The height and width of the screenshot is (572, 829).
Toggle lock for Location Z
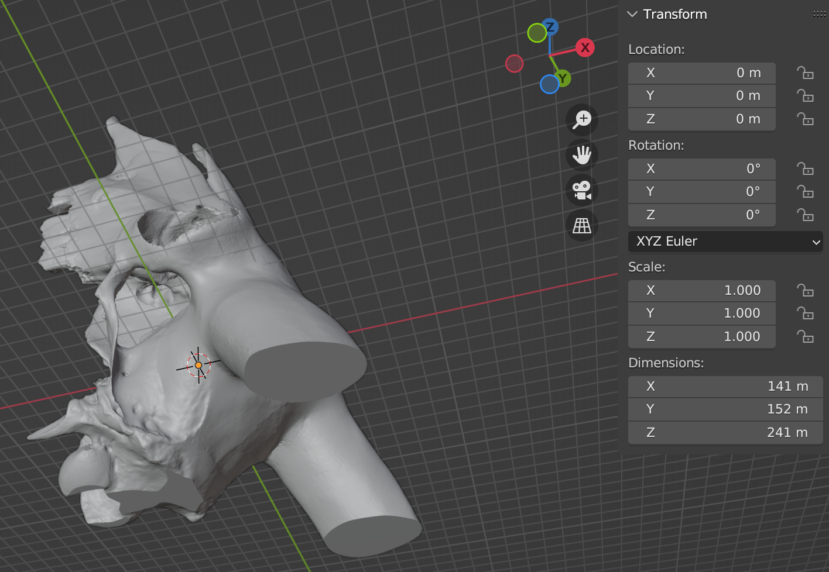[805, 119]
